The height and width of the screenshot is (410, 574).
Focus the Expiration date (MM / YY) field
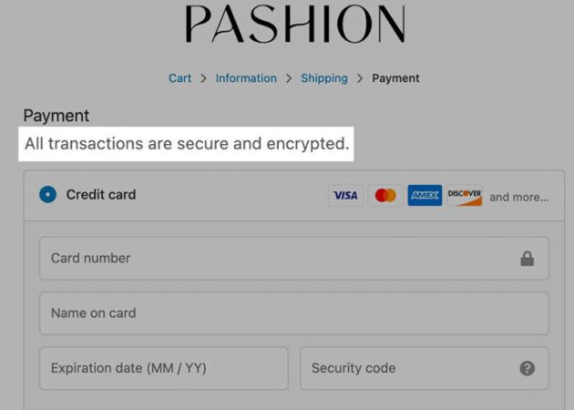(x=164, y=368)
